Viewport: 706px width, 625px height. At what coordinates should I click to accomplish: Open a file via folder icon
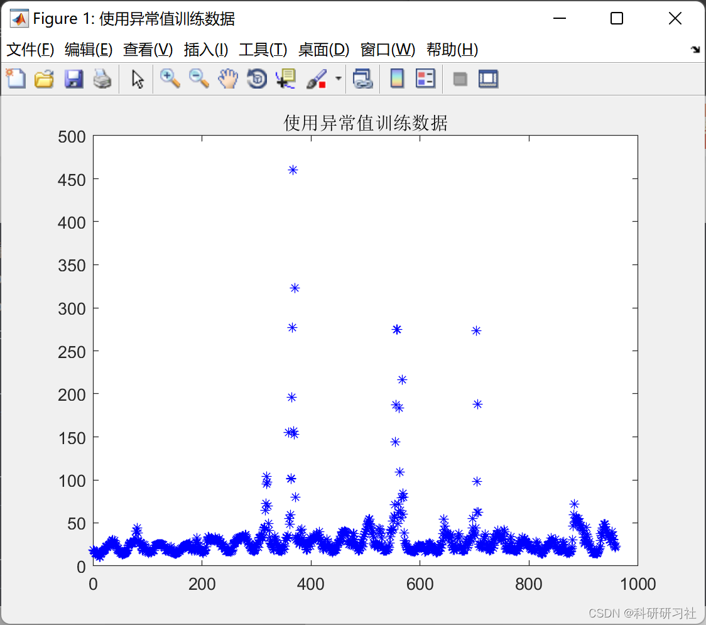[x=44, y=79]
